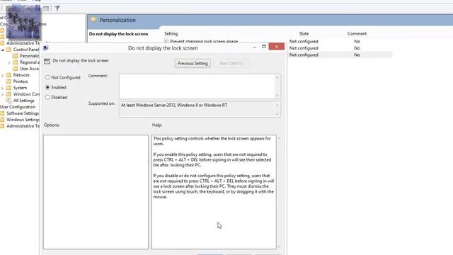
Task: Click the Prevent changing lock screen image icon
Action: coord(166,41)
